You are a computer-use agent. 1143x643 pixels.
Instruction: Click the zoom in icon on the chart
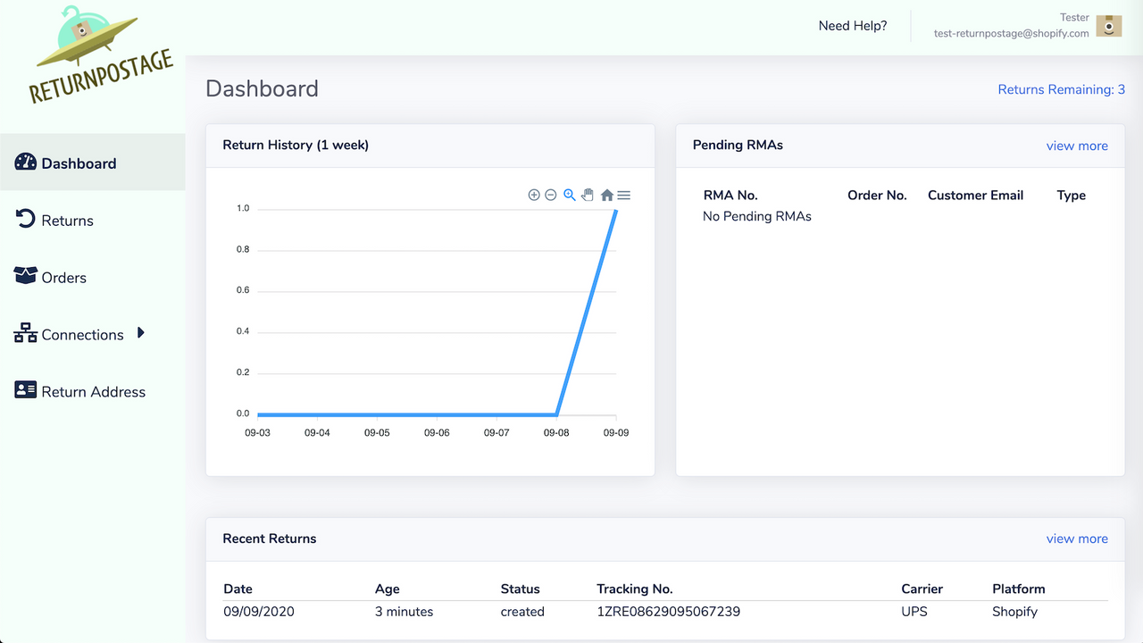pos(534,195)
